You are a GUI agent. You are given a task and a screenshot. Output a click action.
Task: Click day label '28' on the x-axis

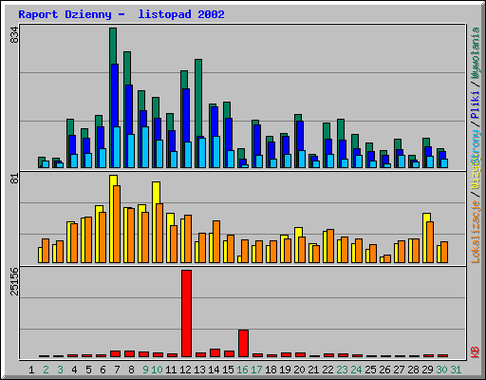413,370
